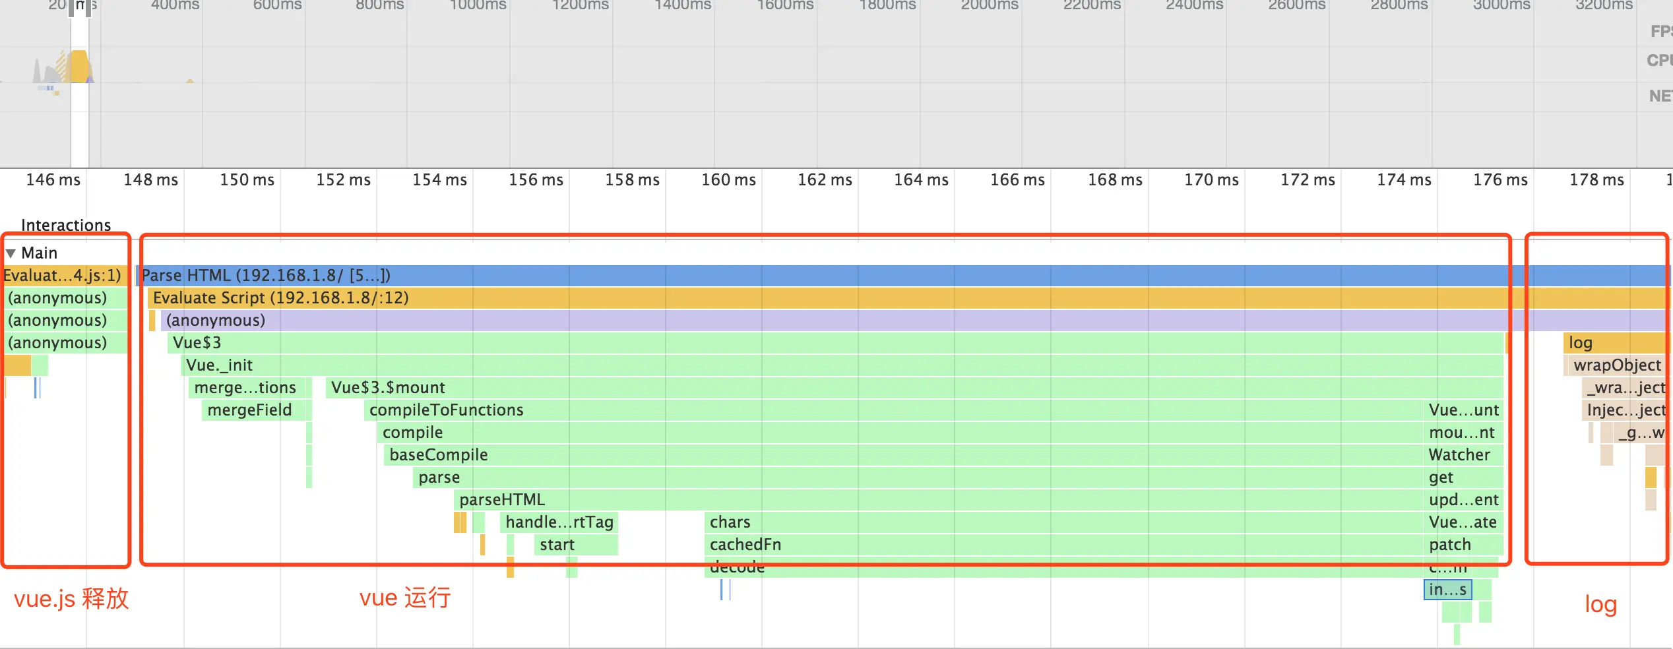Click the Main track label

(40, 253)
